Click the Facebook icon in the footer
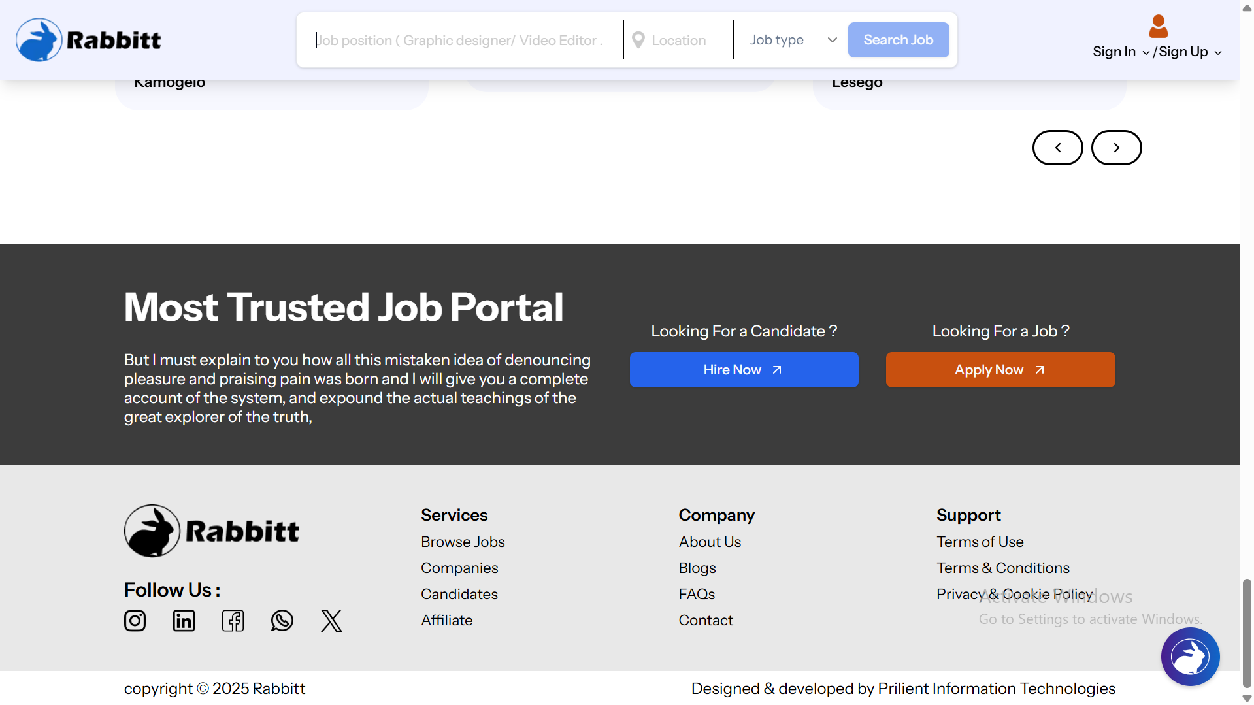Image resolution: width=1254 pixels, height=705 pixels. (233, 621)
